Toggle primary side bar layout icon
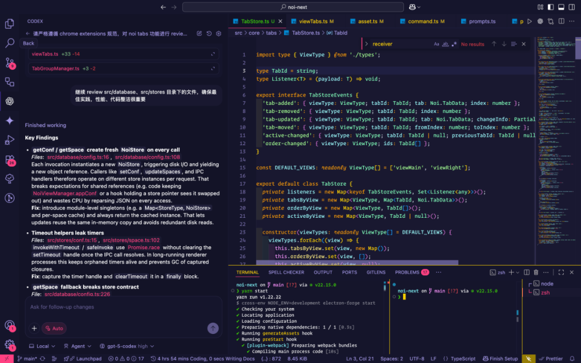This screenshot has height=363, width=581. (x=551, y=7)
